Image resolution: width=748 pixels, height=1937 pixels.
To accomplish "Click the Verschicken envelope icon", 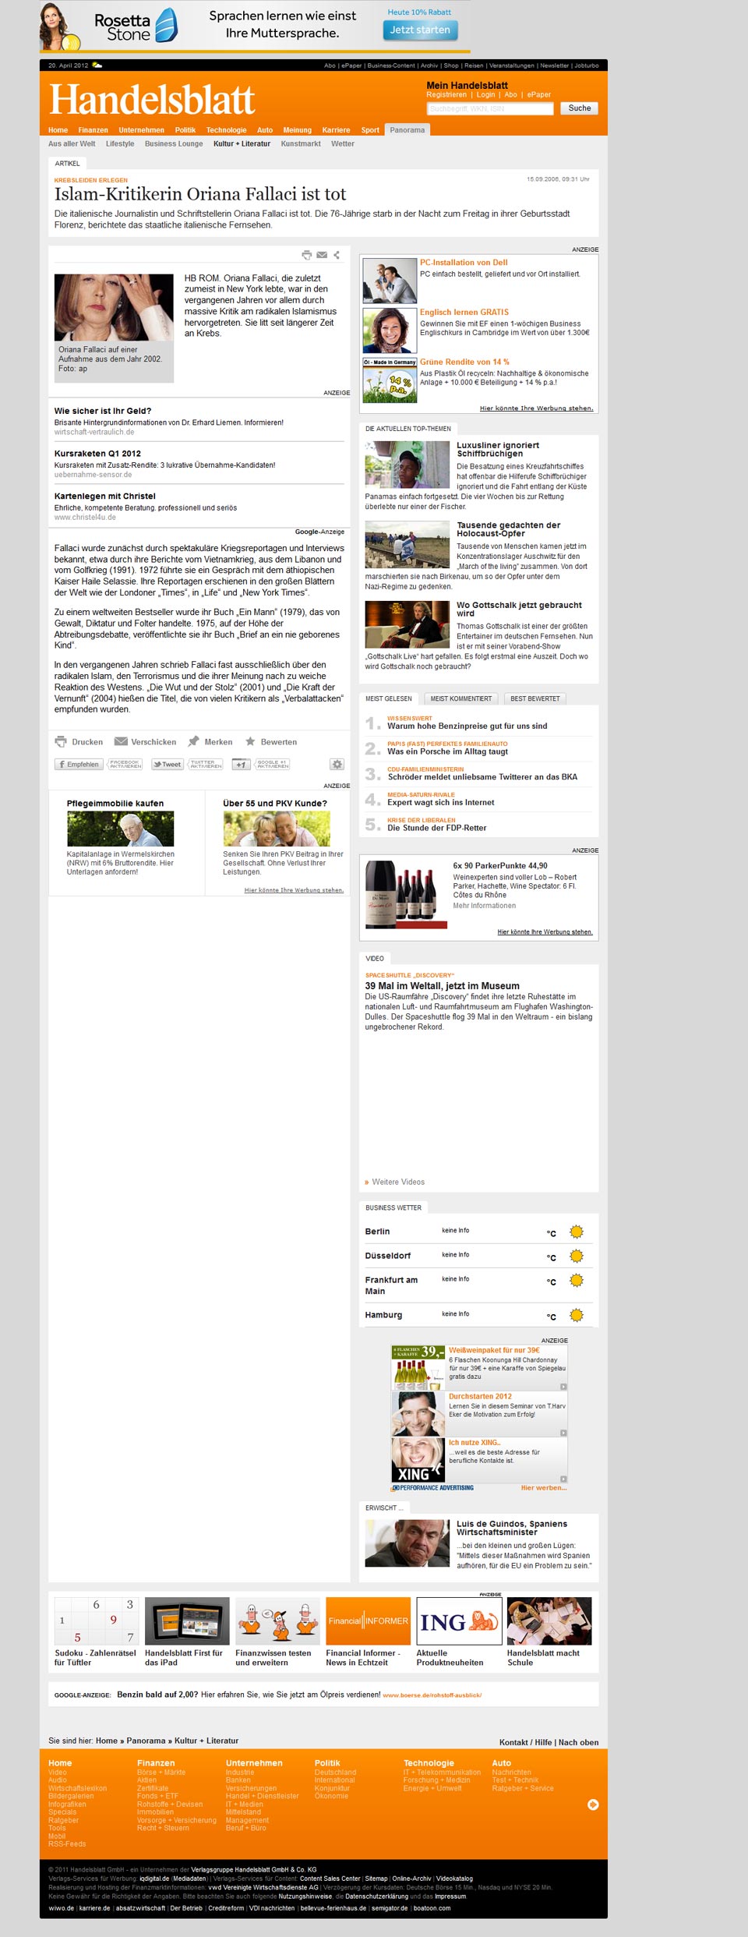I will (x=121, y=741).
